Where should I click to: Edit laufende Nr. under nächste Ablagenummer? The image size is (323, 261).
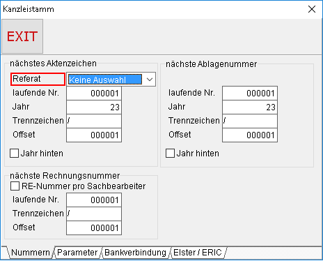click(x=250, y=94)
